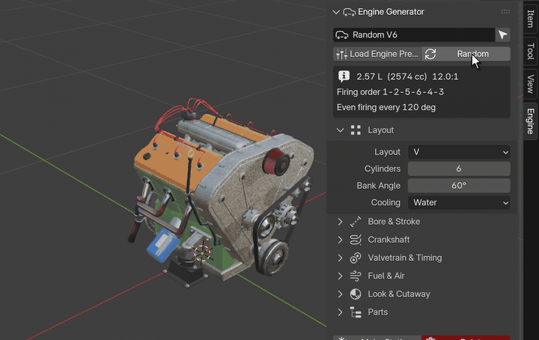This screenshot has height=340, width=539.
Task: Expand the Bore & Stroke section arrow
Action: pos(340,222)
